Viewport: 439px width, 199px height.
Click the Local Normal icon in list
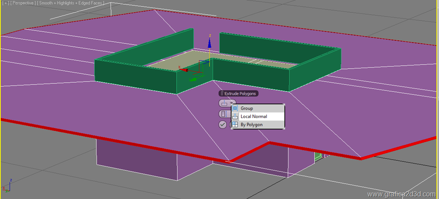pos(235,117)
